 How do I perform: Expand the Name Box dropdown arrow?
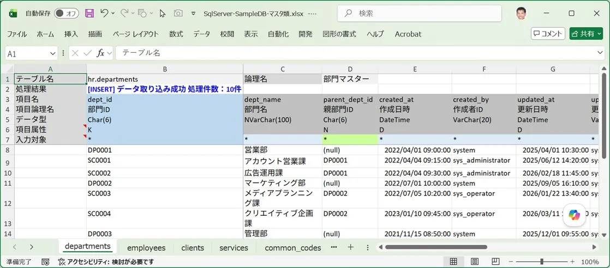click(x=53, y=53)
